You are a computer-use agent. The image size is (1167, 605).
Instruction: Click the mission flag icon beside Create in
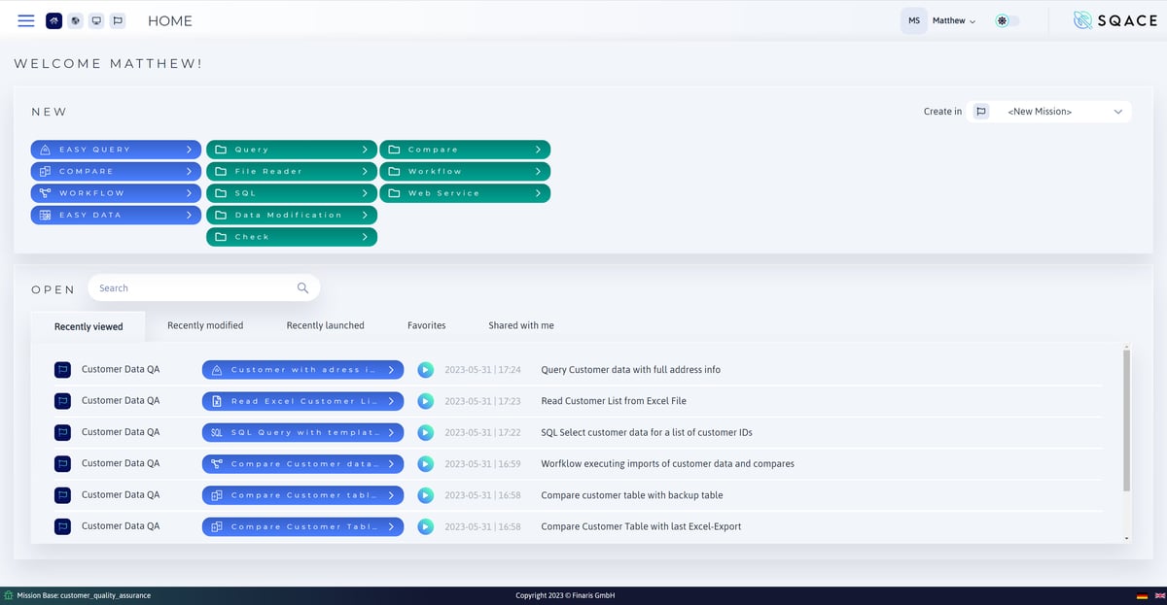coord(981,111)
